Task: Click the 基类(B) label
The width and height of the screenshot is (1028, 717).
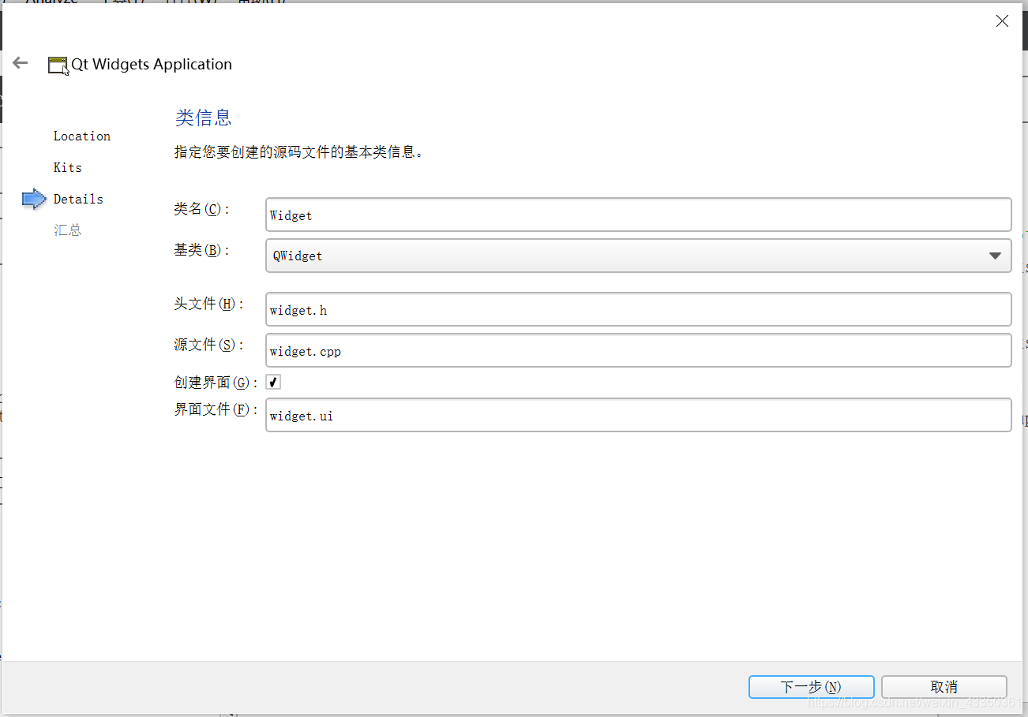Action: [x=202, y=250]
